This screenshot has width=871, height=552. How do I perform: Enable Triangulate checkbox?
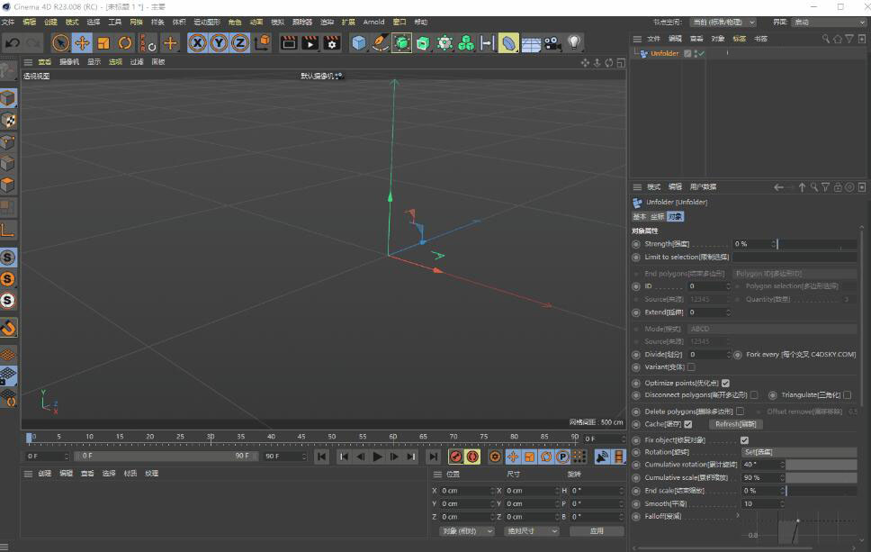coord(847,394)
